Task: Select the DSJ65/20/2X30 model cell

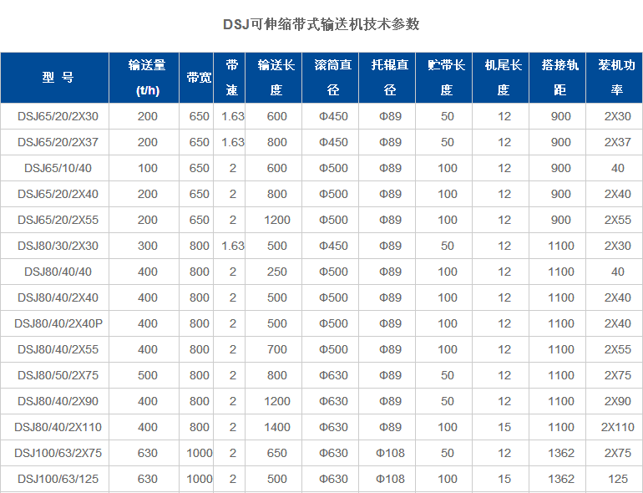Action: click(57, 116)
